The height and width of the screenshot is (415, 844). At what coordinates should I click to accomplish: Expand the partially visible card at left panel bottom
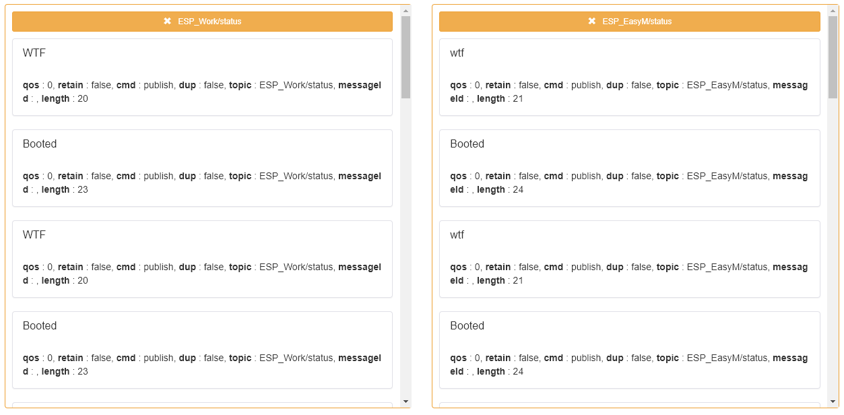tap(201, 406)
